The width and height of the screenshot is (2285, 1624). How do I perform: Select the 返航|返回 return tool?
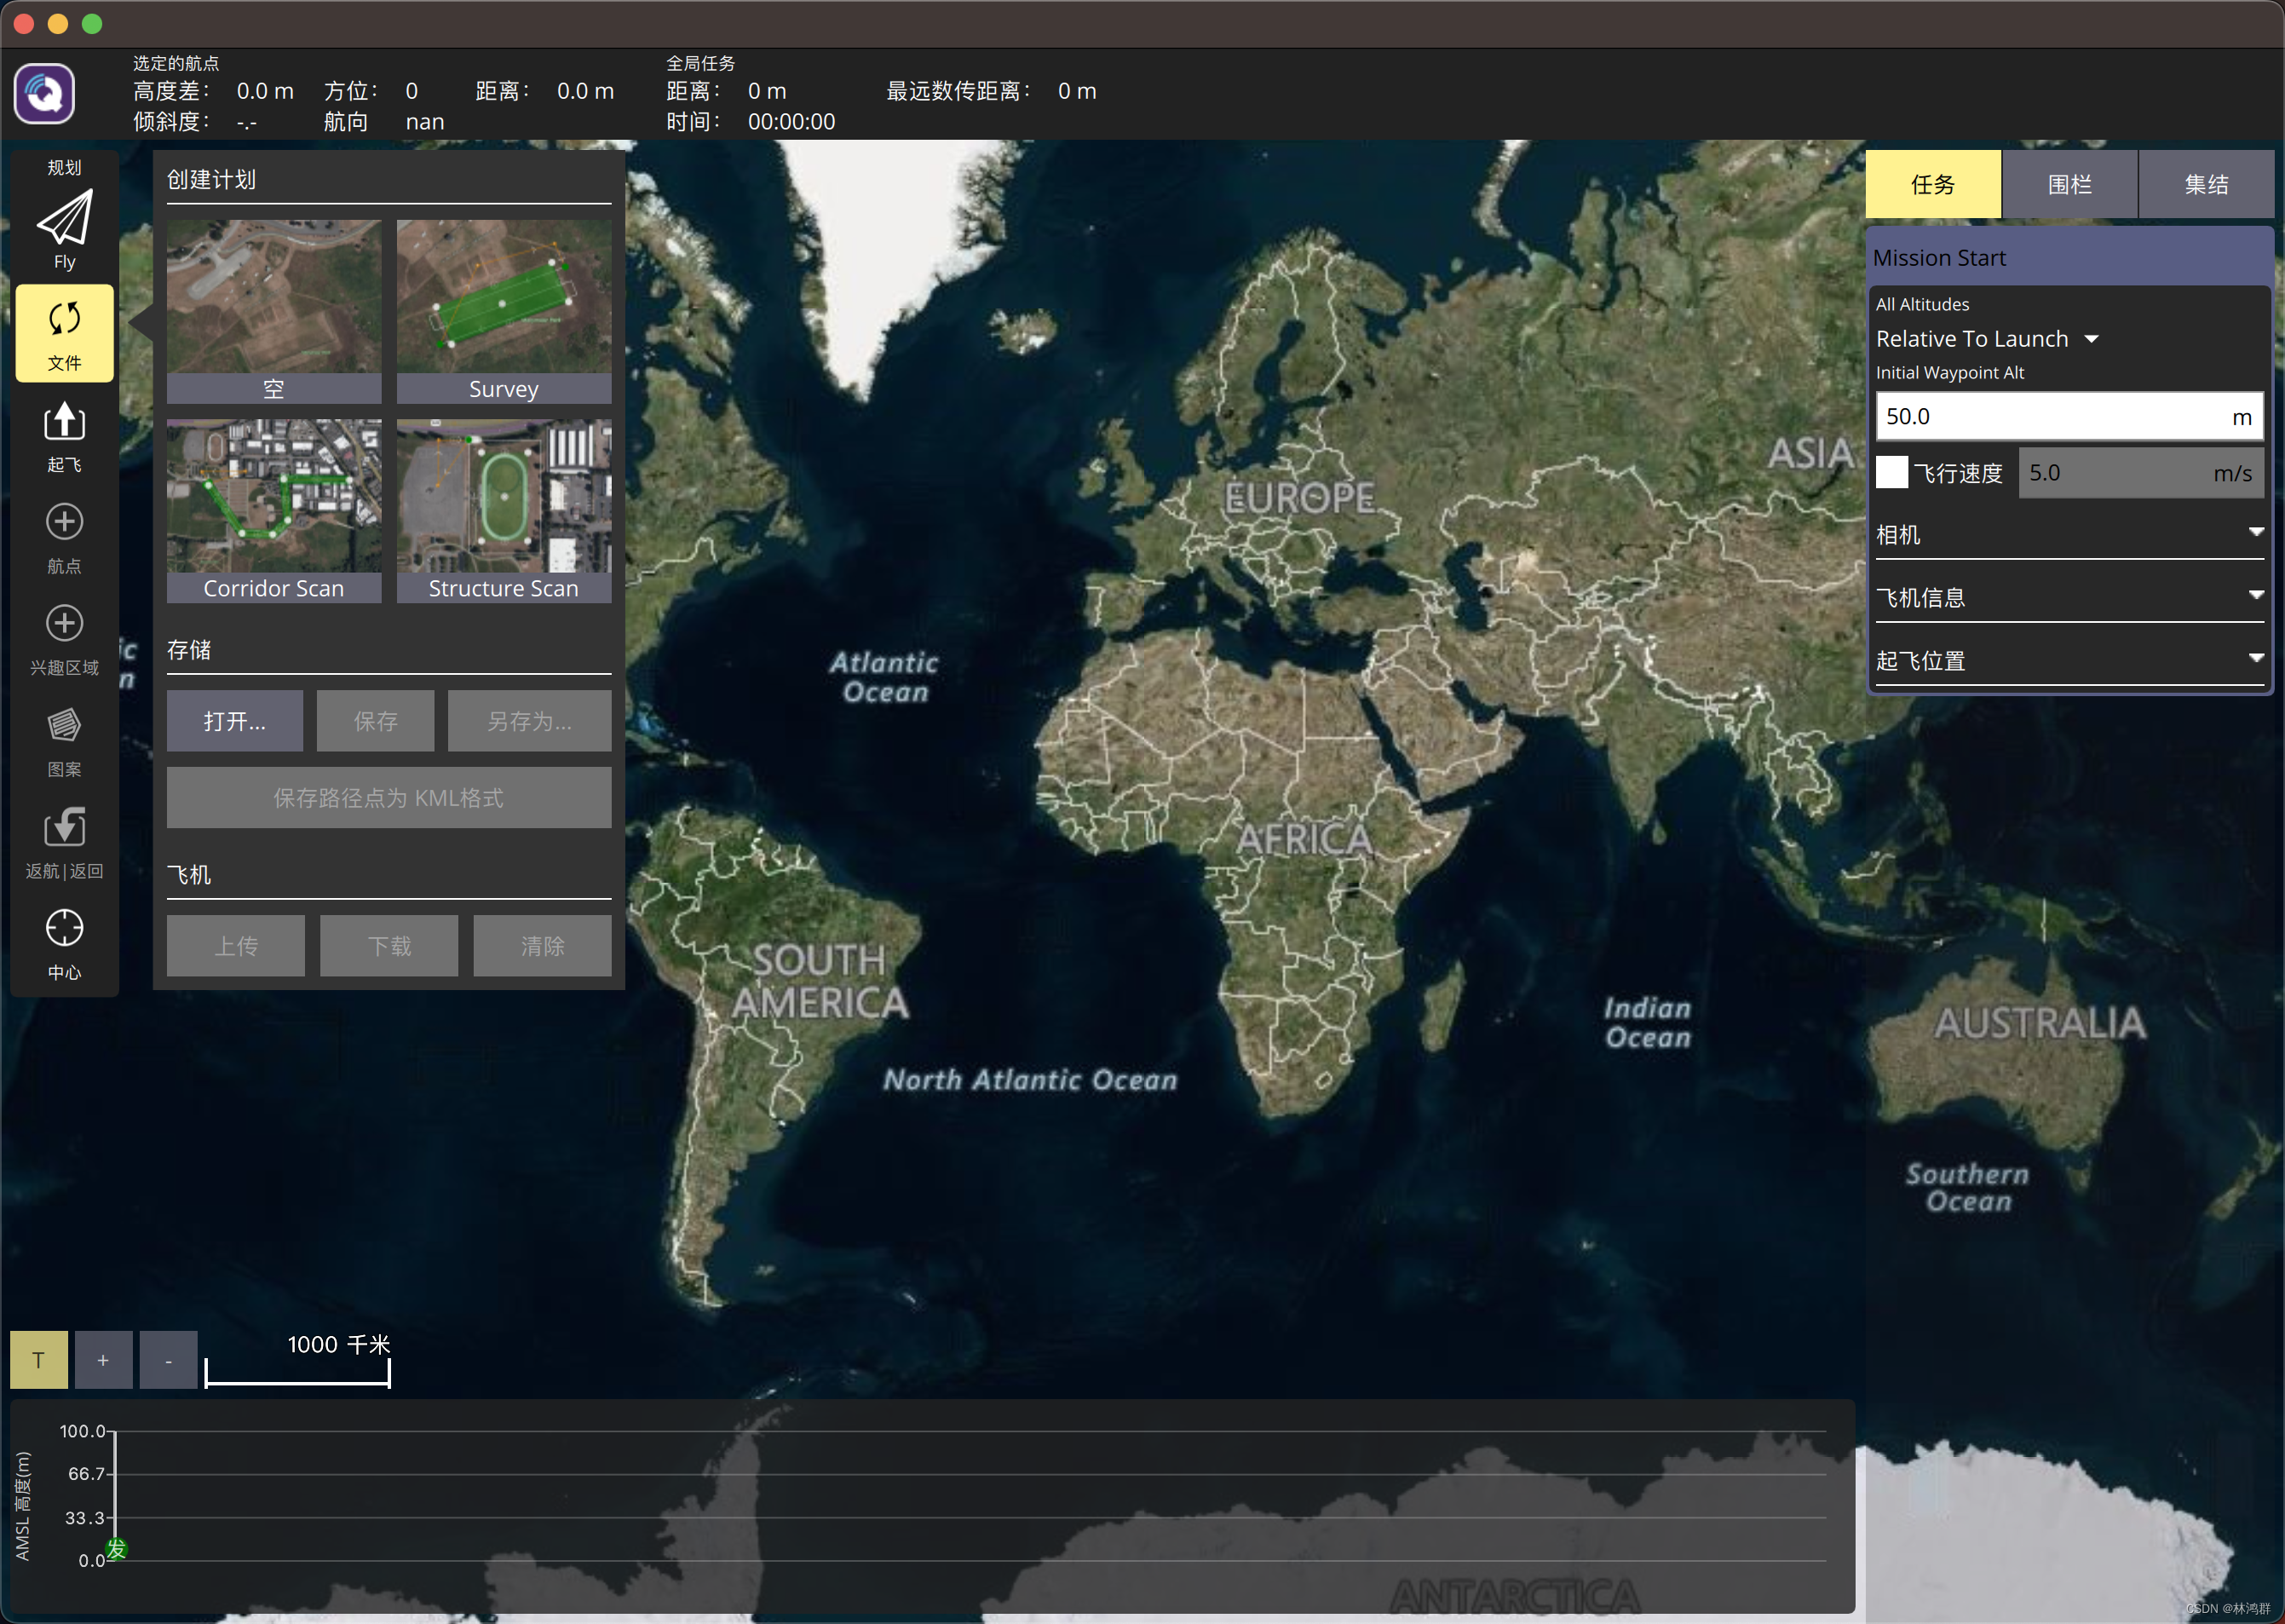(64, 844)
